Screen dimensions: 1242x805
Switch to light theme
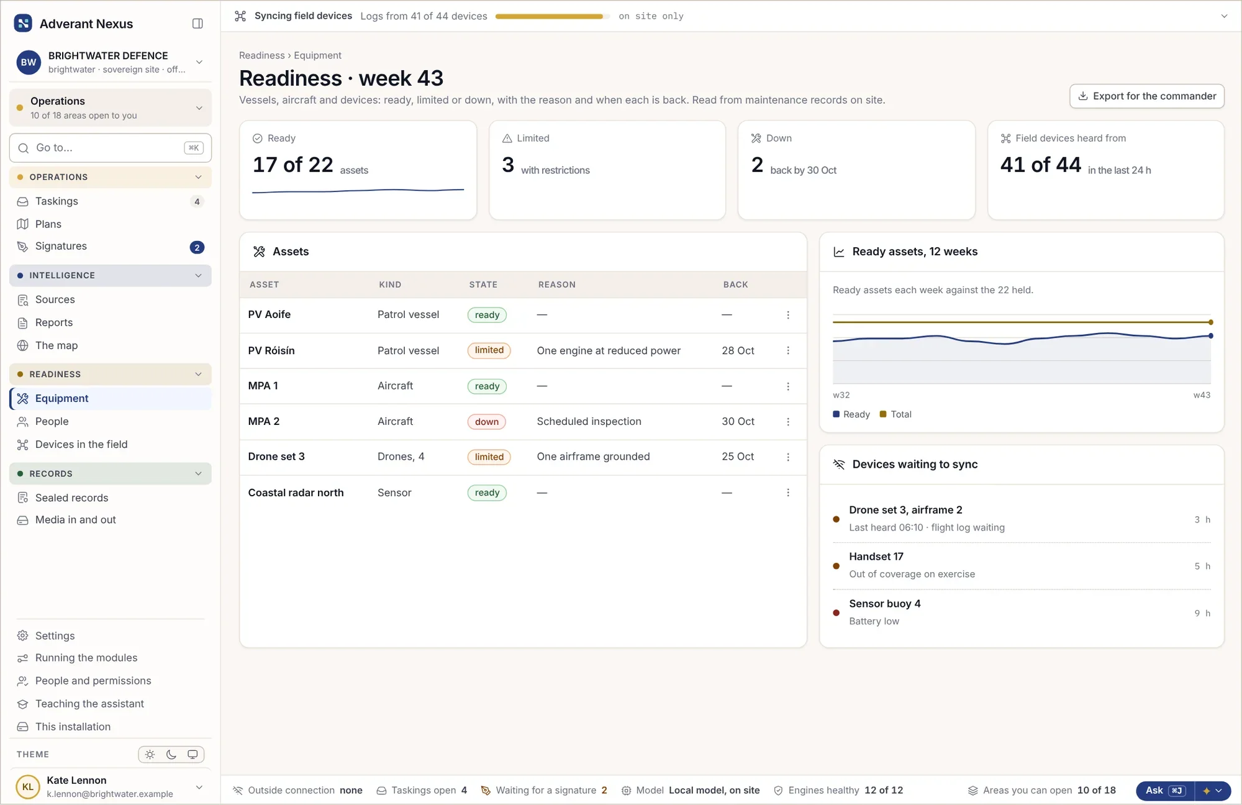pyautogui.click(x=150, y=754)
